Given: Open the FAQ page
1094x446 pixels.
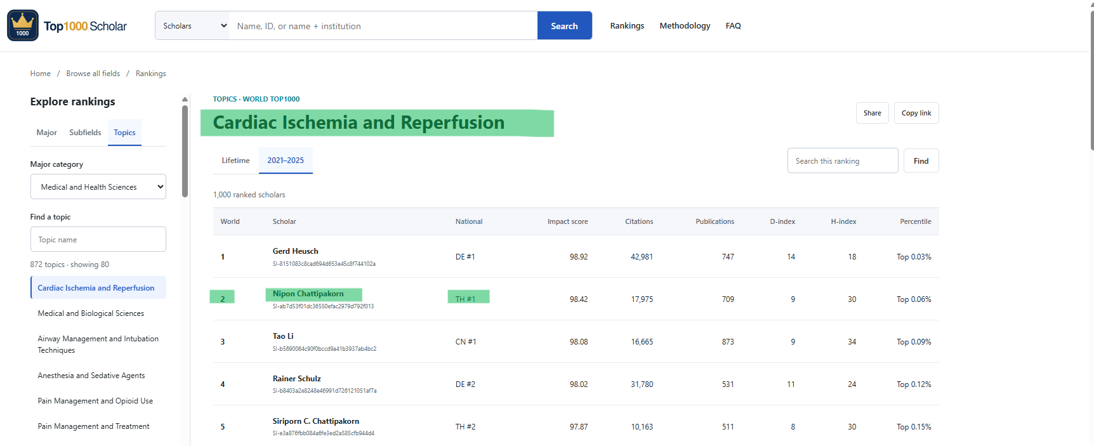Looking at the screenshot, I should pyautogui.click(x=733, y=26).
